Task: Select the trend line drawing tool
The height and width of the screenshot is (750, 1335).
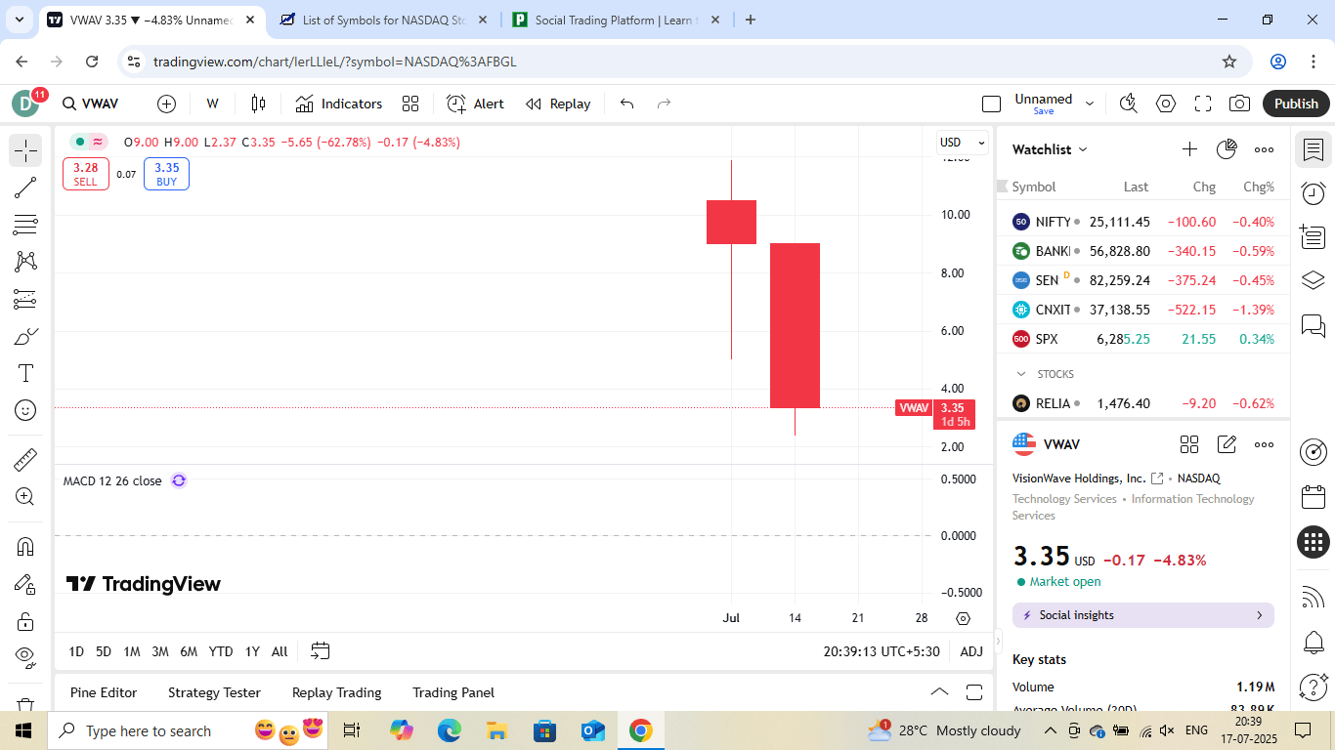Action: [x=25, y=187]
